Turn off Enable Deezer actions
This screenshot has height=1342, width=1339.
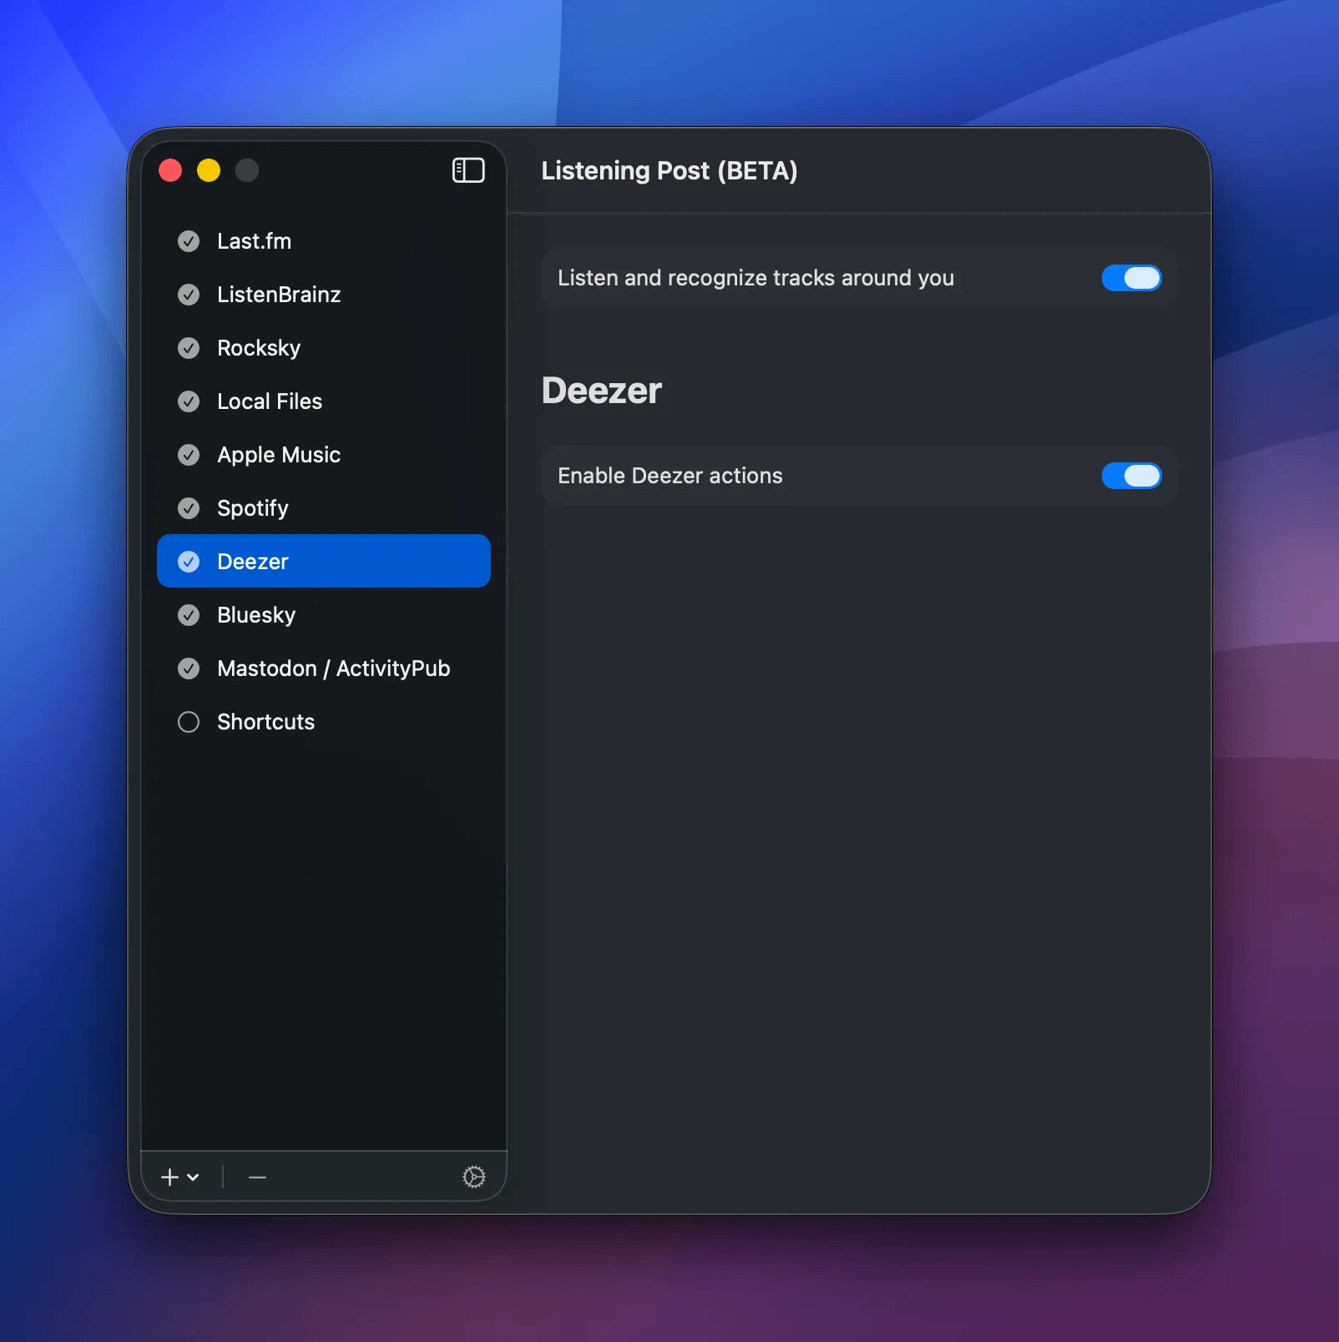[1131, 476]
